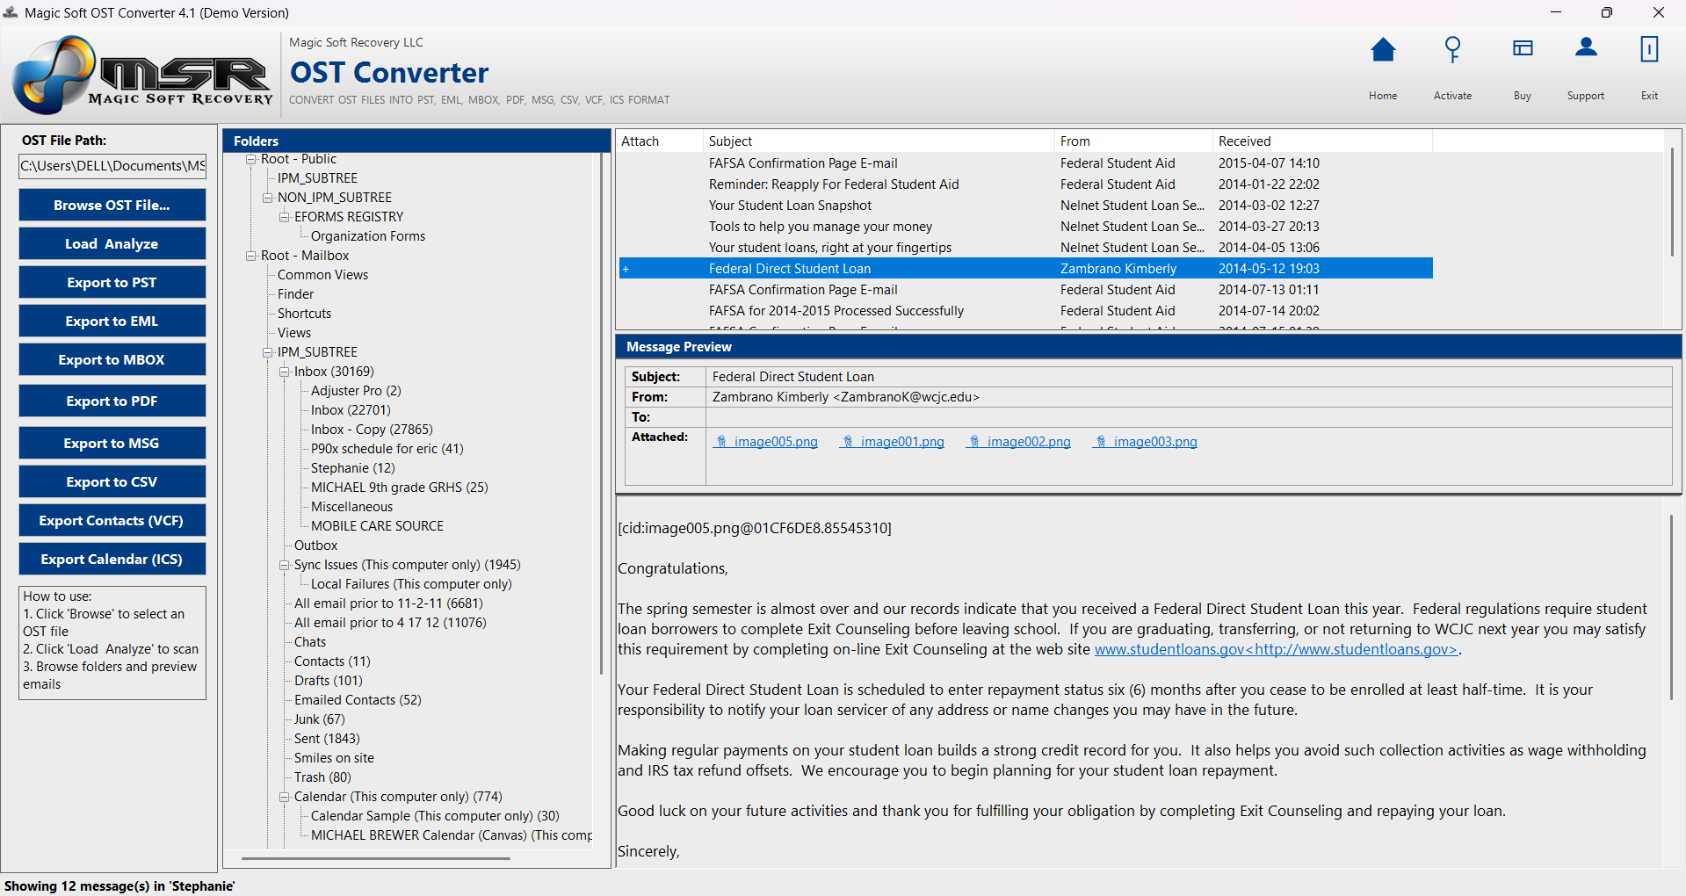Select the Stephanie (12) folder
Screen dimensions: 1686x896
352,468
